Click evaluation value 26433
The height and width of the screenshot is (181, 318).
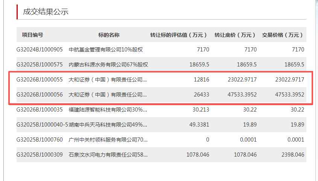(201, 95)
